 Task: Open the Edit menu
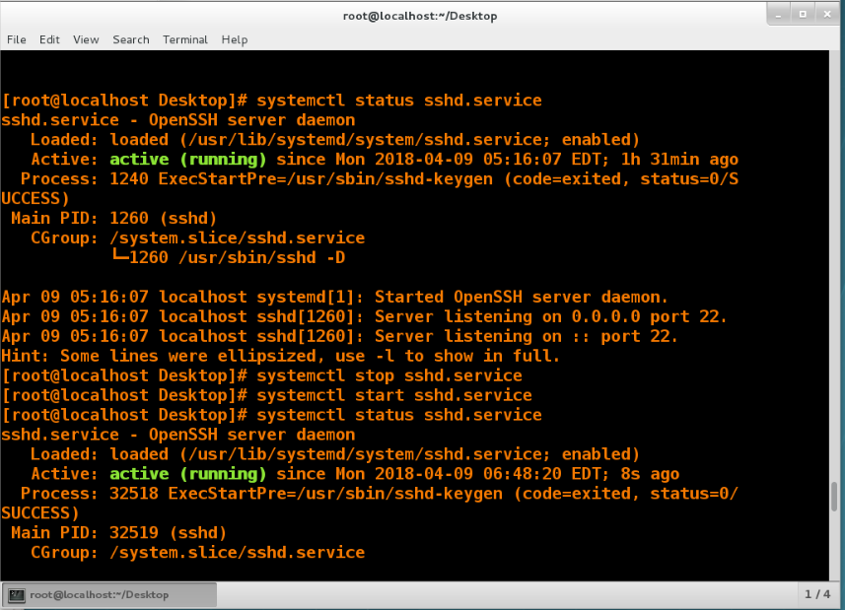pyautogui.click(x=49, y=39)
